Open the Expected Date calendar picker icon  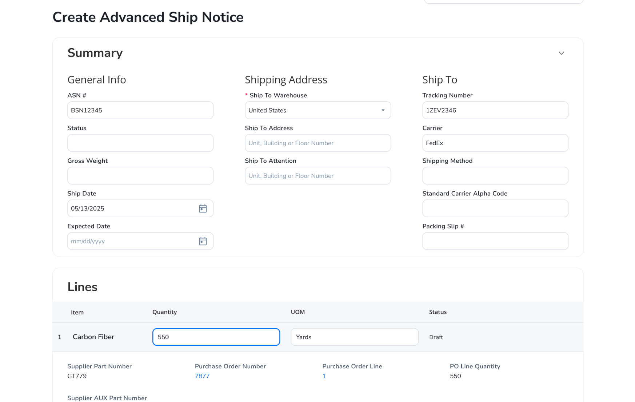tap(203, 241)
